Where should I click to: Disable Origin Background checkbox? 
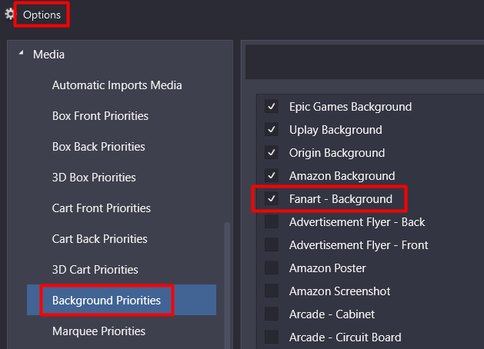(272, 153)
